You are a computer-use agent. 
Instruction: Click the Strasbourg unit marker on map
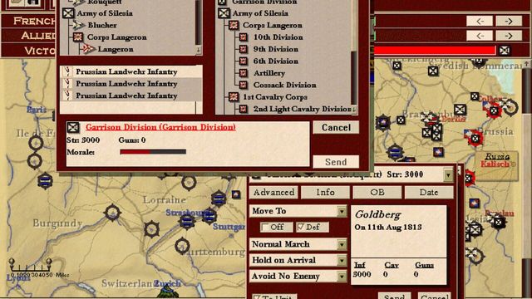click(186, 221)
